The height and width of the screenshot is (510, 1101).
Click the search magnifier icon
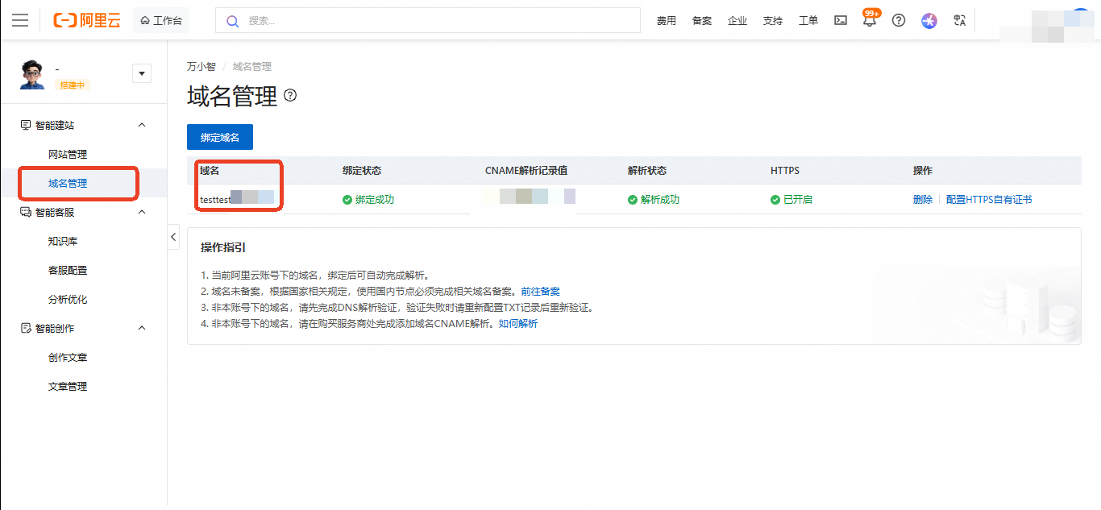point(232,21)
